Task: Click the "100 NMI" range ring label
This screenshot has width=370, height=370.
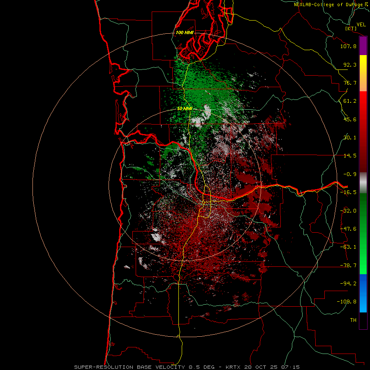Action: (x=185, y=32)
